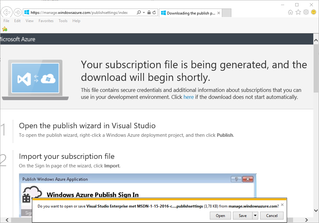The width and height of the screenshot is (319, 223).
Task: Click the vertical scrollbar down arrow
Action: click(316, 210)
